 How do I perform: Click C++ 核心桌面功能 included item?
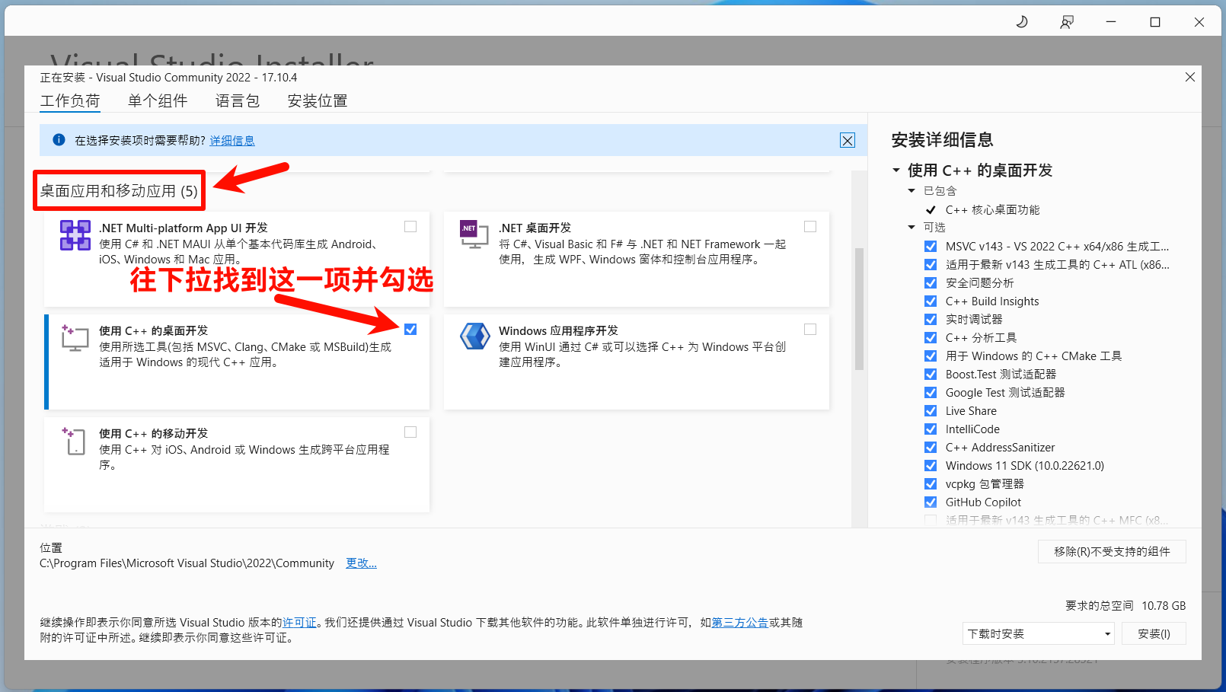click(x=992, y=209)
